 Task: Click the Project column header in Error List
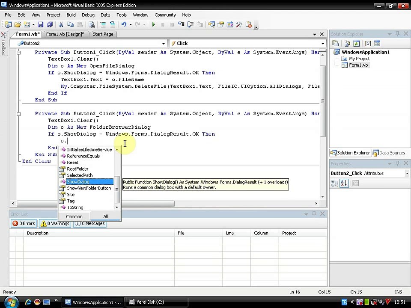[303, 233]
